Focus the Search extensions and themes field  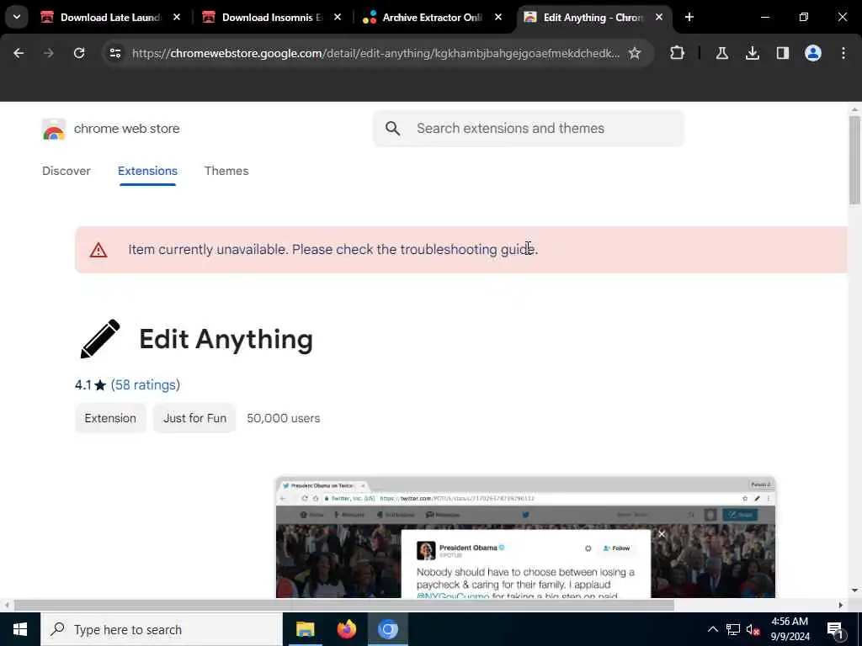[529, 129]
